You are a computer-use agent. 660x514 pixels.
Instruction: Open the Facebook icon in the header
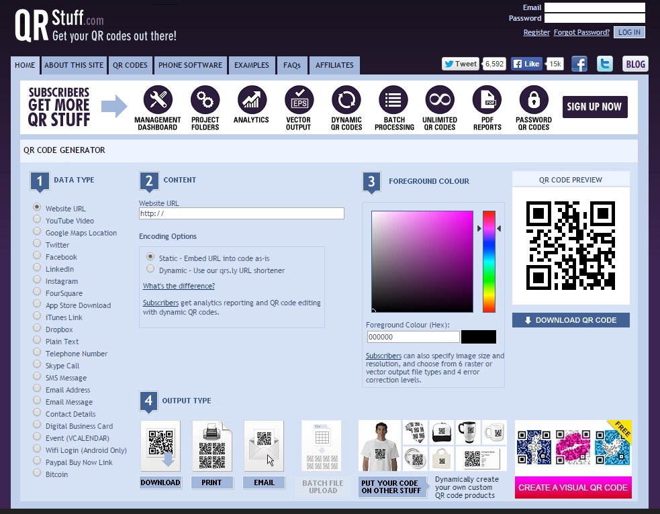pyautogui.click(x=579, y=64)
